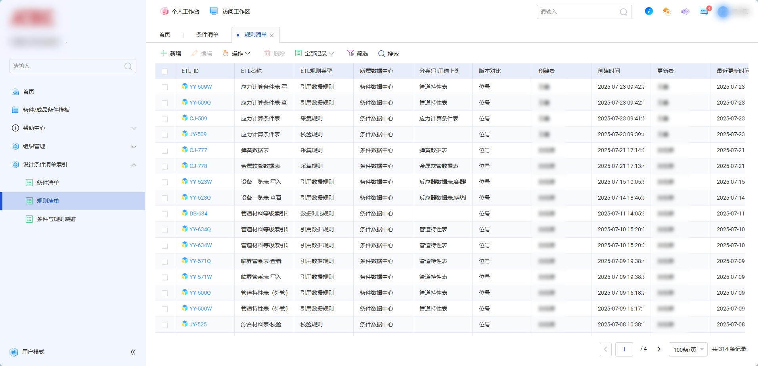Click the orange cloud upload icon
Image resolution: width=758 pixels, height=366 pixels.
(x=667, y=11)
